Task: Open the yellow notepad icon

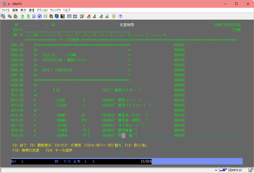Action: click(114, 16)
